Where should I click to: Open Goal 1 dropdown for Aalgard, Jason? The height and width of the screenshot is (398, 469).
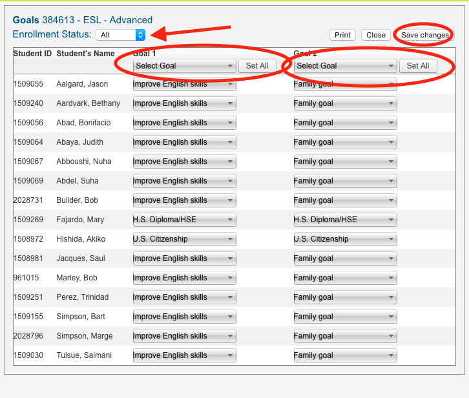(184, 84)
